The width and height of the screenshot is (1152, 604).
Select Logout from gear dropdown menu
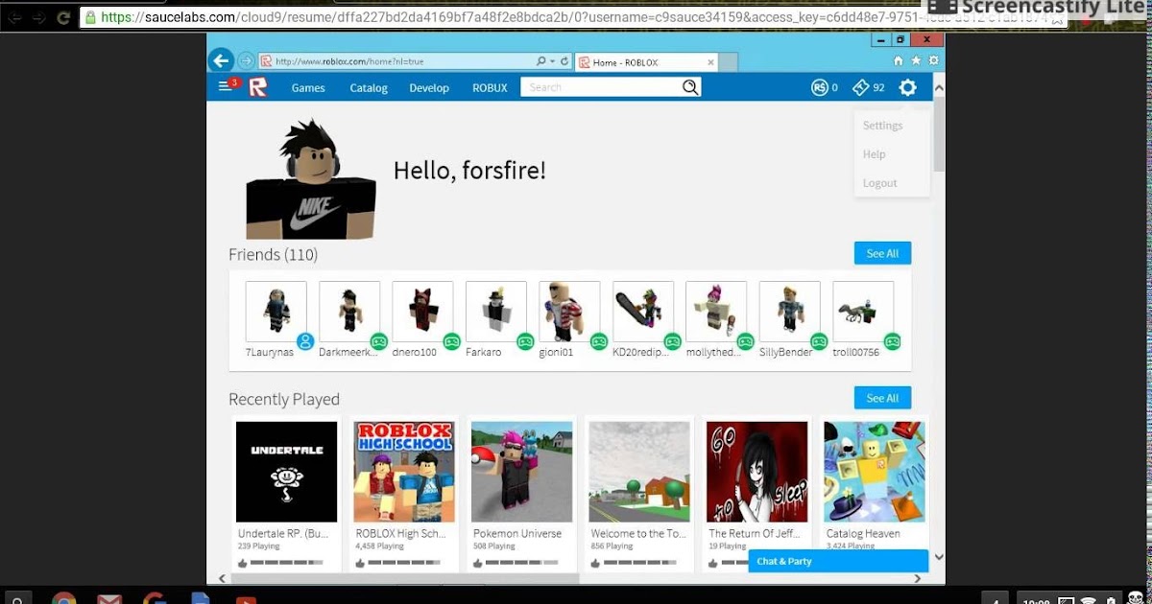pos(879,183)
